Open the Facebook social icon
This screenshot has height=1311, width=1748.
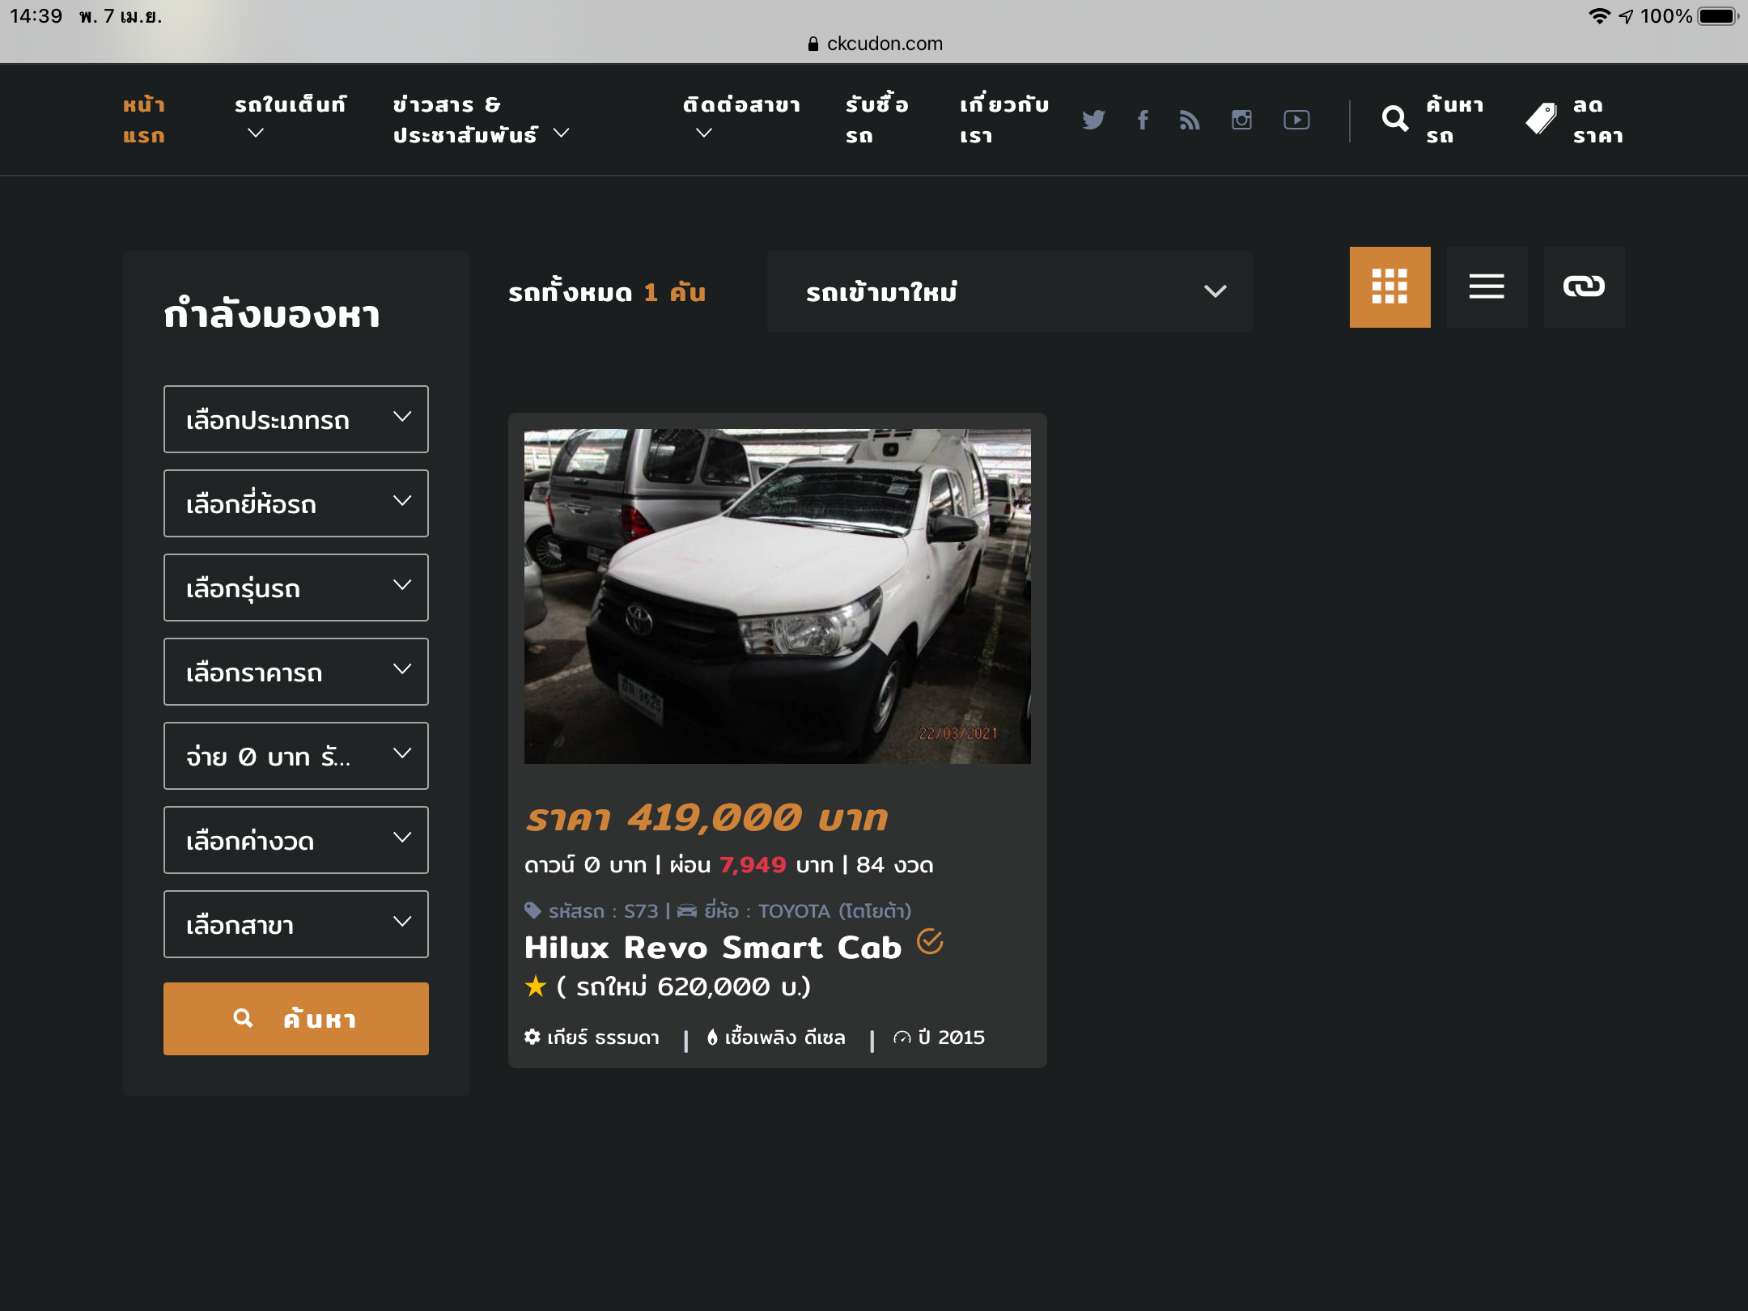(x=1143, y=120)
